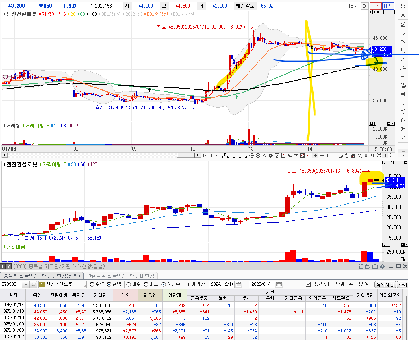Click the T text icon in the chart toolbar

[x=385, y=155]
